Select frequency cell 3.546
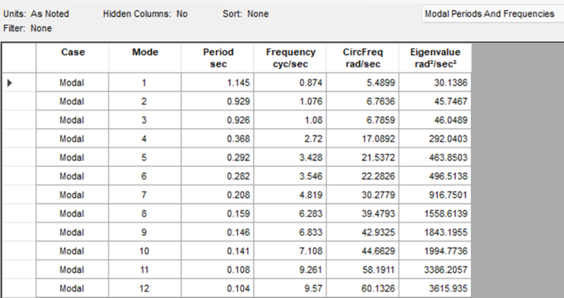The image size is (564, 298). (290, 176)
